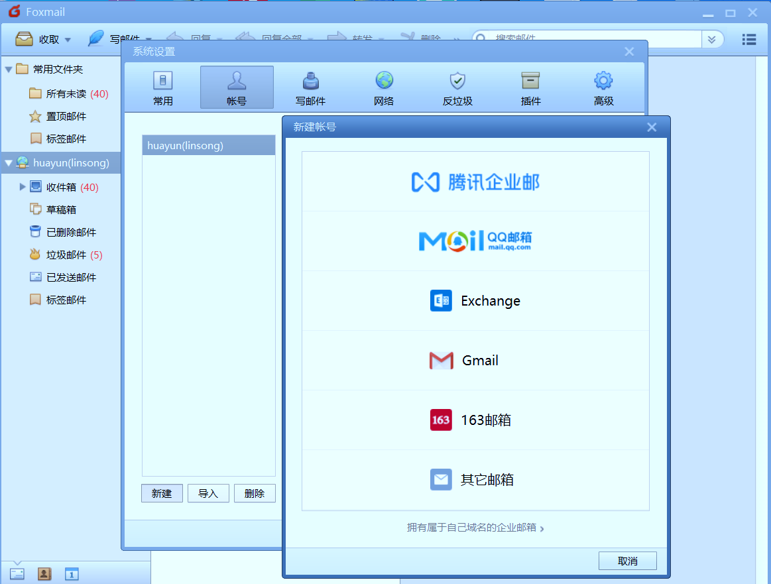Image resolution: width=771 pixels, height=584 pixels.
Task: Switch to the 常用 settings tab
Action: (x=163, y=87)
